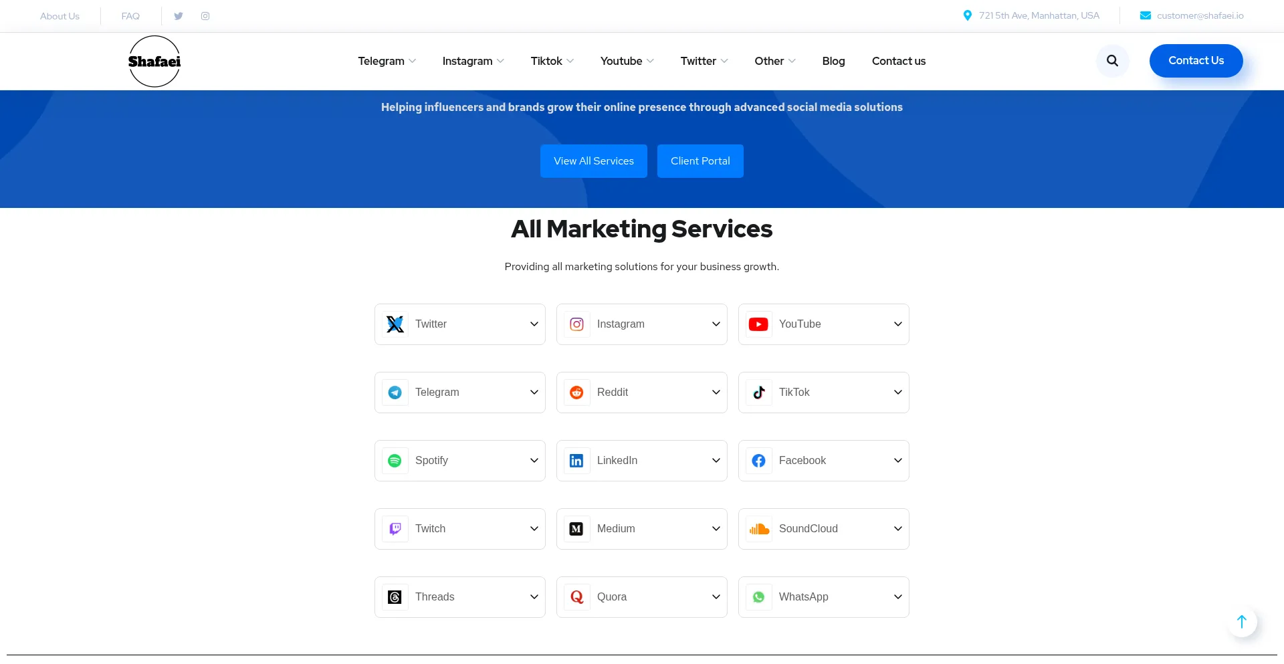Open the Instagram icon in top bar
Screen dimensions: 1284x664
click(205, 16)
